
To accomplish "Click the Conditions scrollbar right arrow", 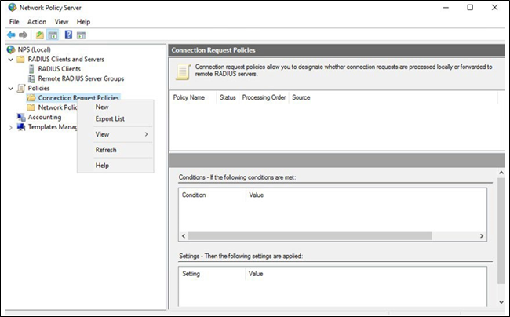I will (x=482, y=236).
